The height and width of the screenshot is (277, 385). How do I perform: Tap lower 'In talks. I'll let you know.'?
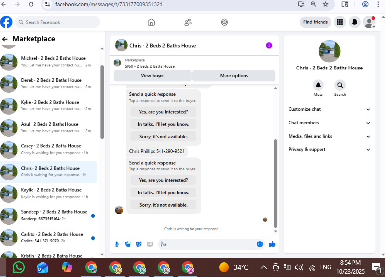163,192
